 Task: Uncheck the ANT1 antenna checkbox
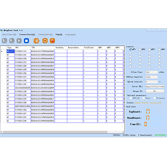(x=130, y=49)
